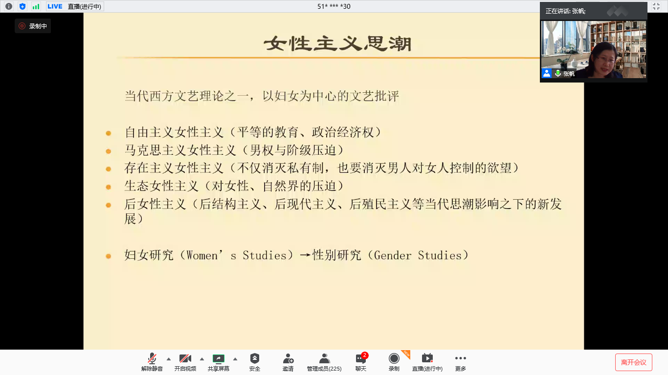Open the Security (安全) shield icon
The height and width of the screenshot is (375, 668).
254,362
